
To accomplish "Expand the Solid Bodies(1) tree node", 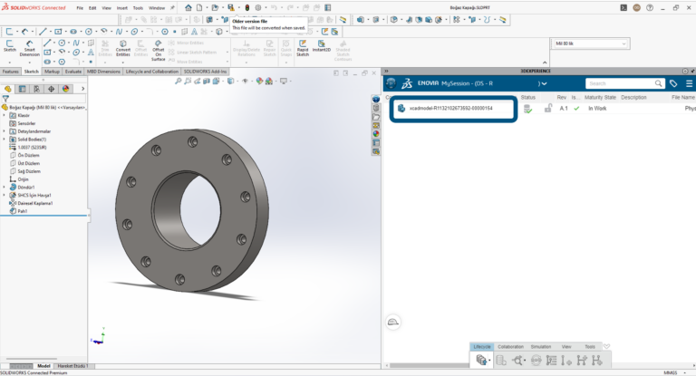I will (x=5, y=140).
